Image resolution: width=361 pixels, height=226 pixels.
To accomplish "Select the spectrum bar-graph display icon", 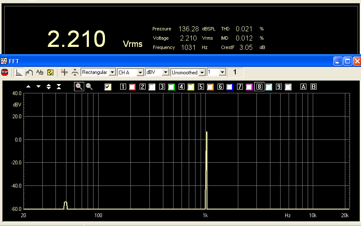I will (19, 72).
